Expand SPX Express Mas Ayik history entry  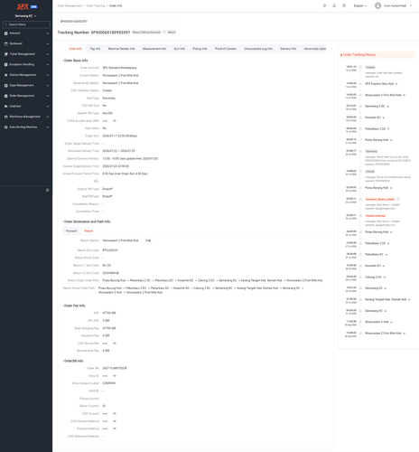pos(381,84)
